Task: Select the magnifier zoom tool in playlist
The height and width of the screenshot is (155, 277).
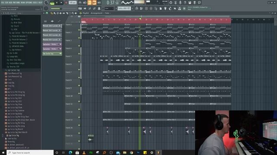Action: coord(73,13)
